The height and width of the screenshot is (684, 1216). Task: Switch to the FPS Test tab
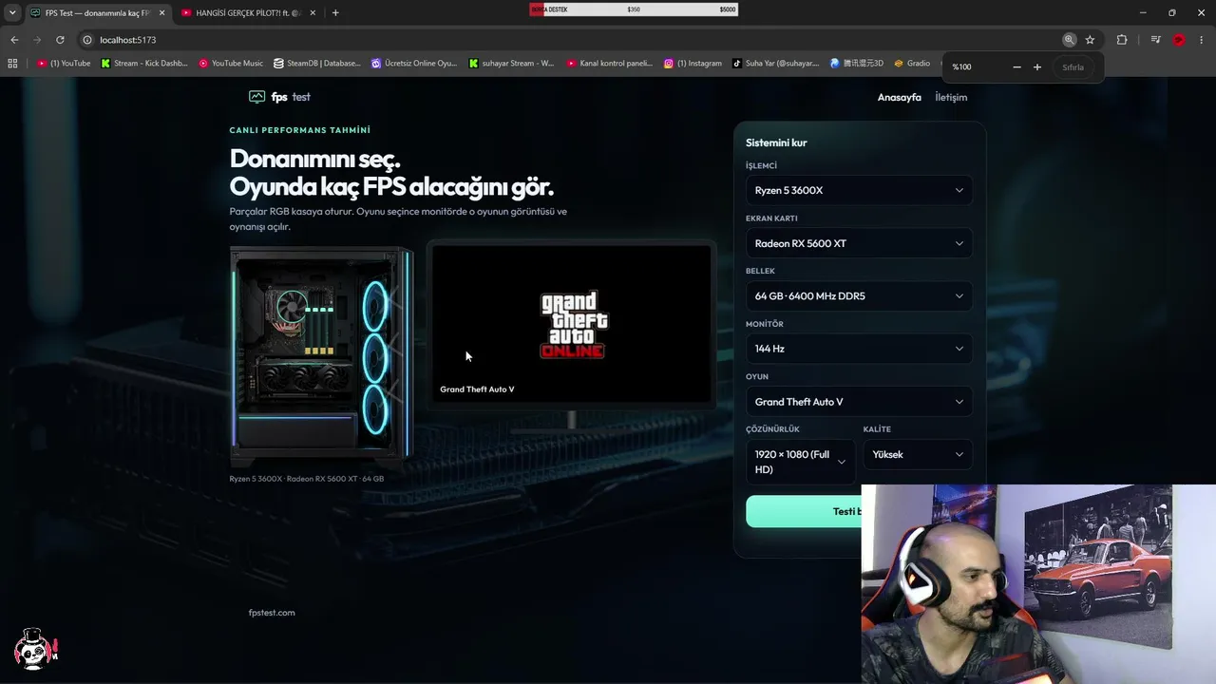[97, 13]
